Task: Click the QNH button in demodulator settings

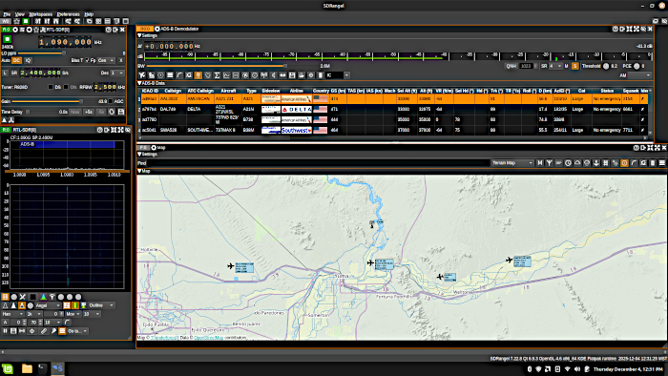Action: point(511,66)
